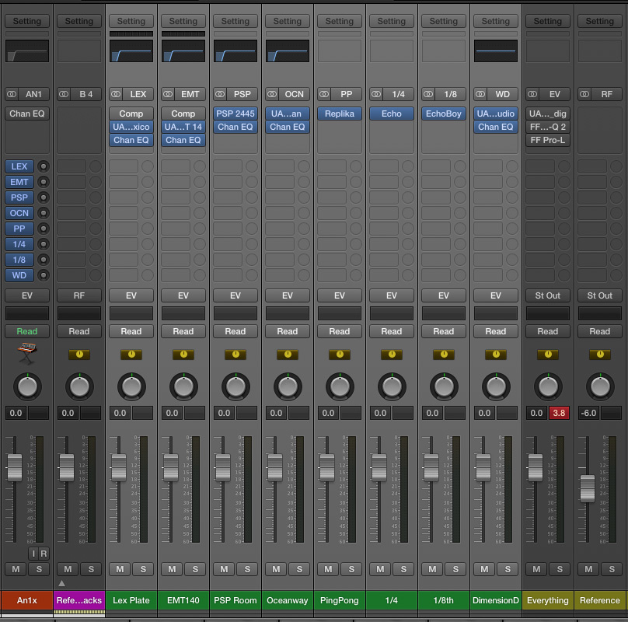Image resolution: width=628 pixels, height=622 pixels.
Task: Click the EQ thumbnail on An1x channel
Action: (27, 51)
